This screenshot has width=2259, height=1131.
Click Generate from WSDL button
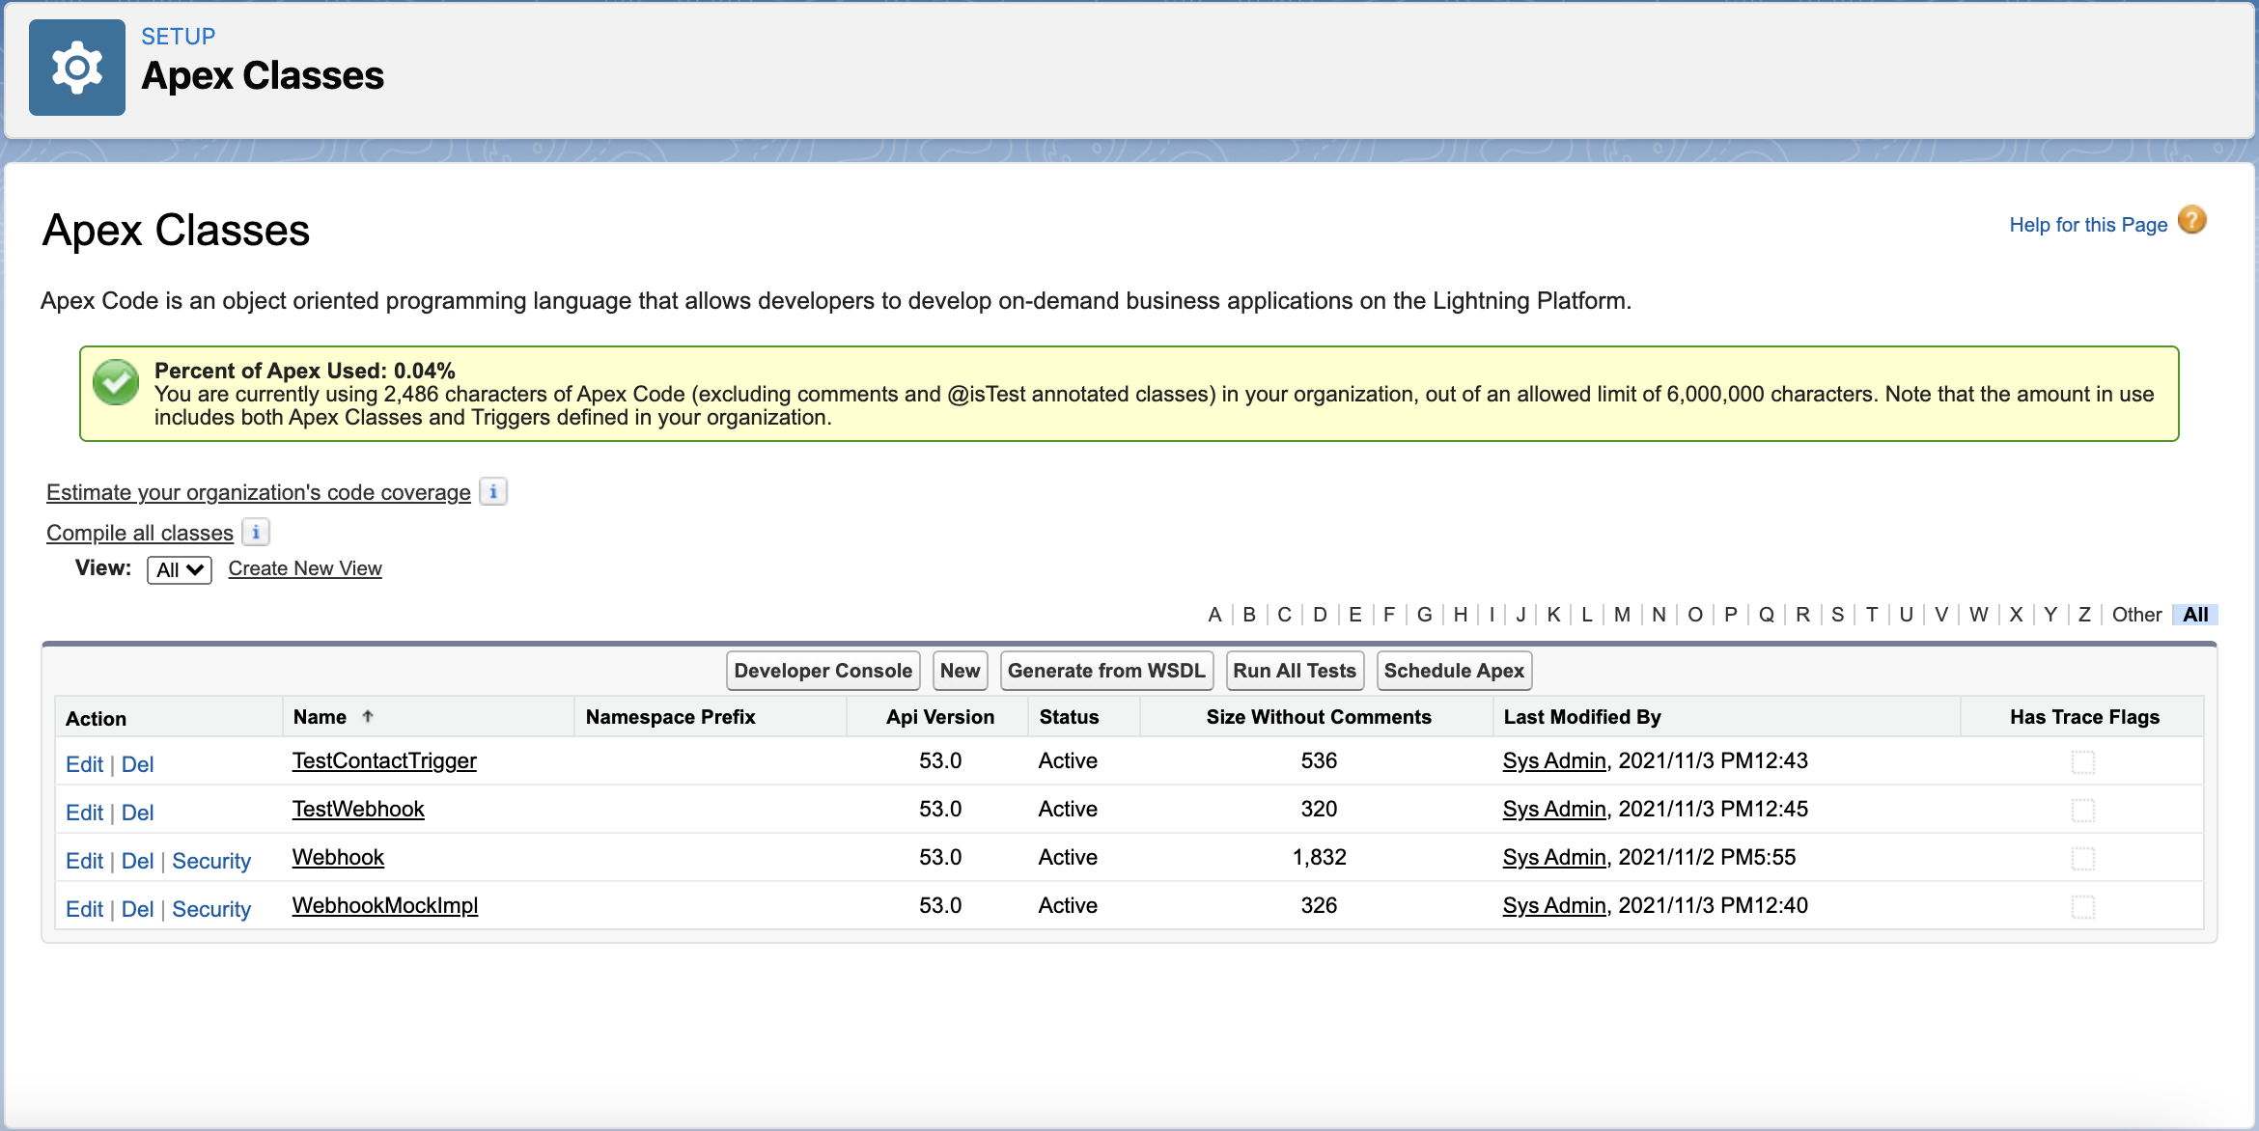click(1106, 671)
